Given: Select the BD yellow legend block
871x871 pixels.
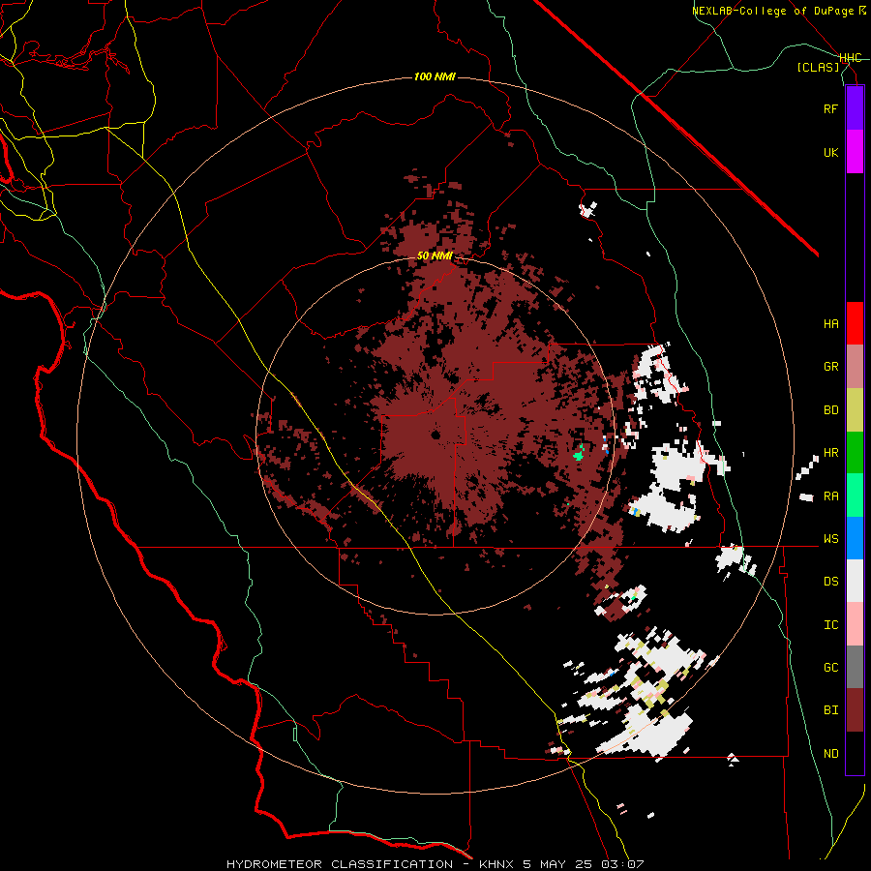Looking at the screenshot, I should [855, 409].
